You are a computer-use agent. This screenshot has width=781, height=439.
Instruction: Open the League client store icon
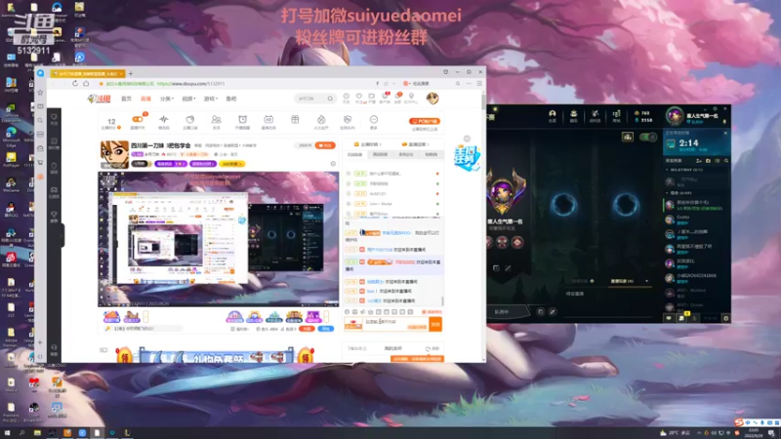616,114
